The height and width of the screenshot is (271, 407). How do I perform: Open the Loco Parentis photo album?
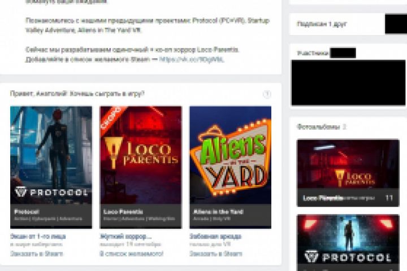348,173
